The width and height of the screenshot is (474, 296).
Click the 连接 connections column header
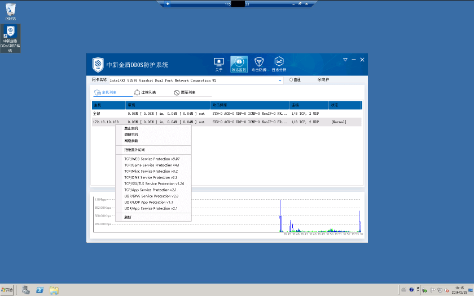tap(309, 105)
